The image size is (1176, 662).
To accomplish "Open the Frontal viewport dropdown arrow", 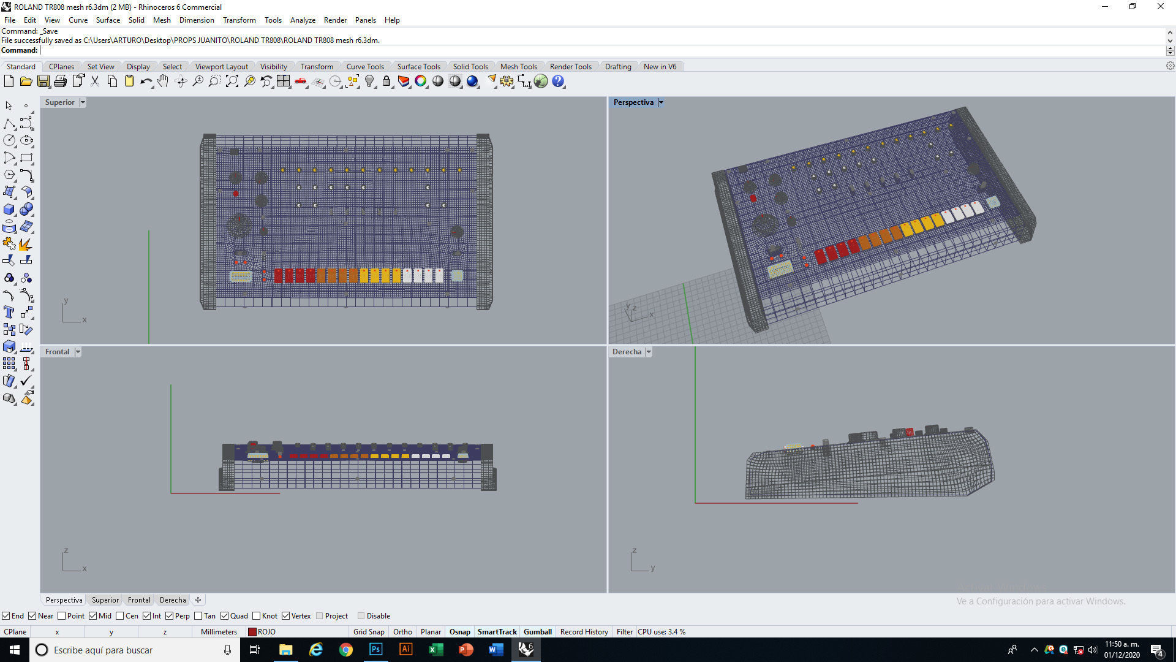I will coord(78,352).
